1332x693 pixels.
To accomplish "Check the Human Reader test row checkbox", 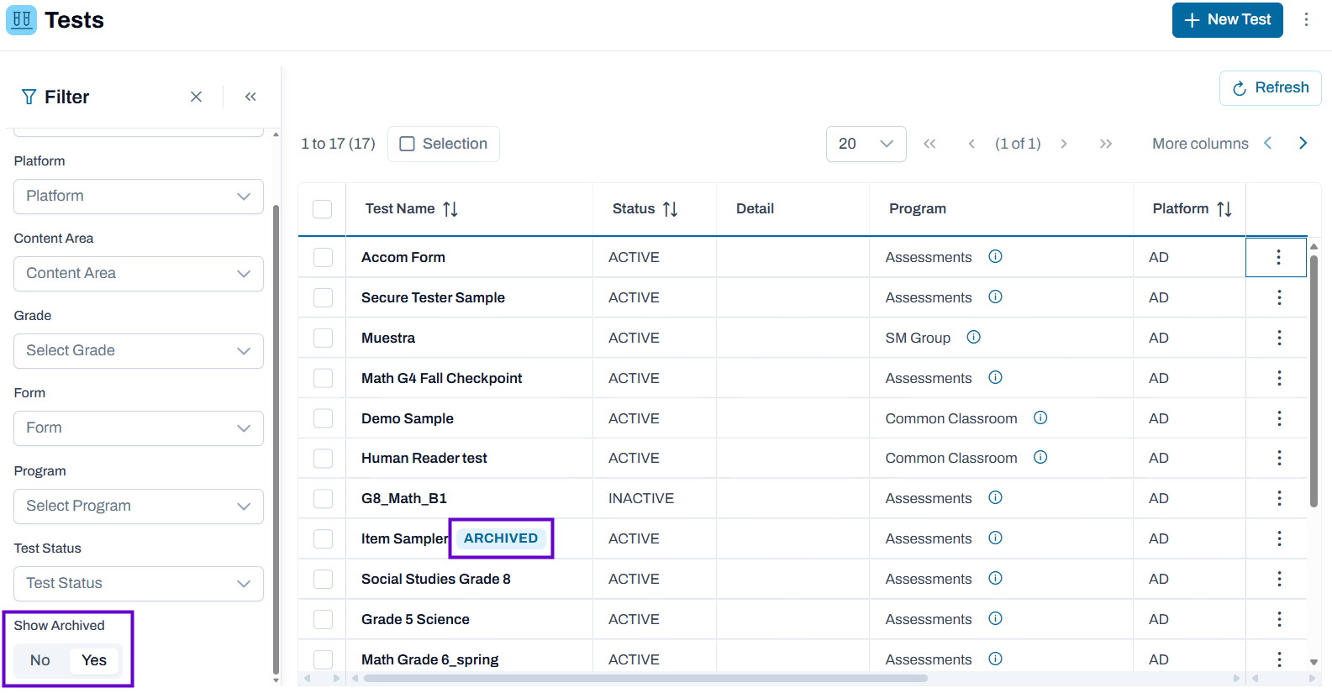I will coord(323,458).
